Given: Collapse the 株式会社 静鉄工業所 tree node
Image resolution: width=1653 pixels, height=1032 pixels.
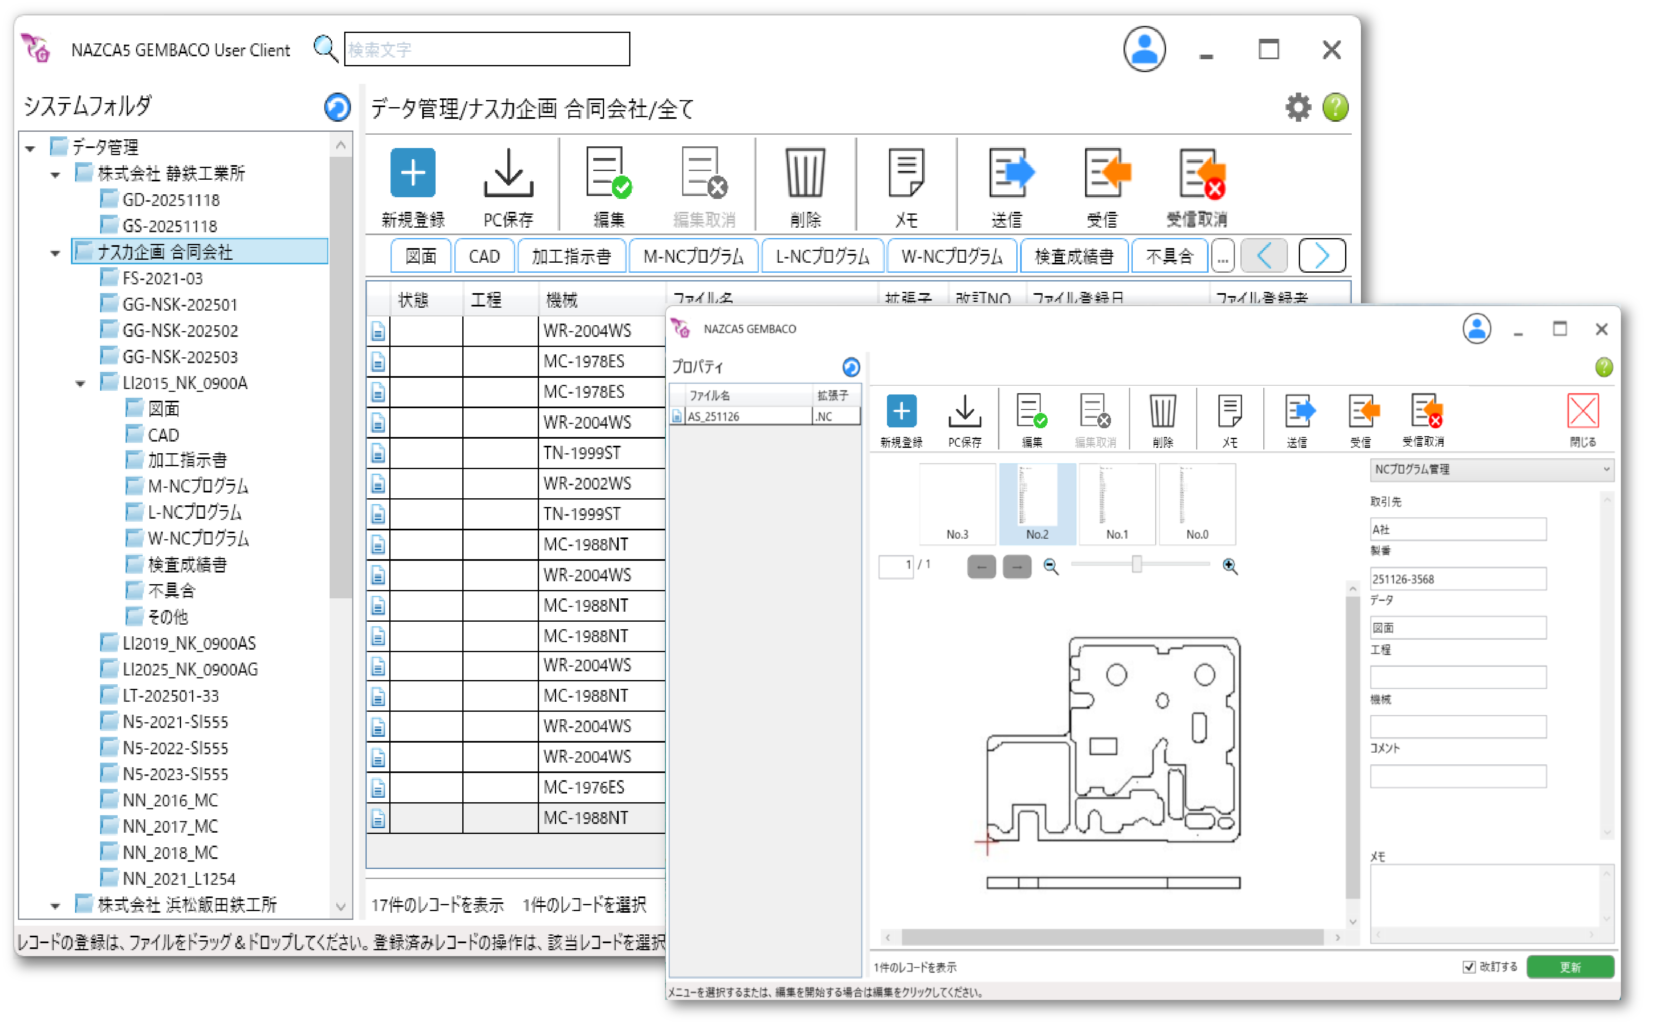Looking at the screenshot, I should click(55, 175).
